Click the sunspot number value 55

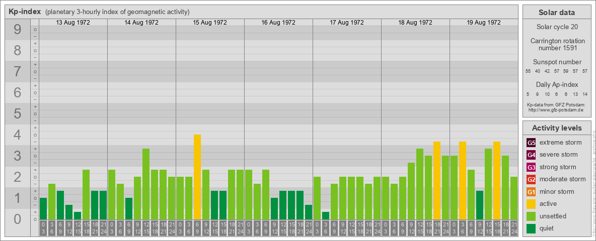(528, 71)
